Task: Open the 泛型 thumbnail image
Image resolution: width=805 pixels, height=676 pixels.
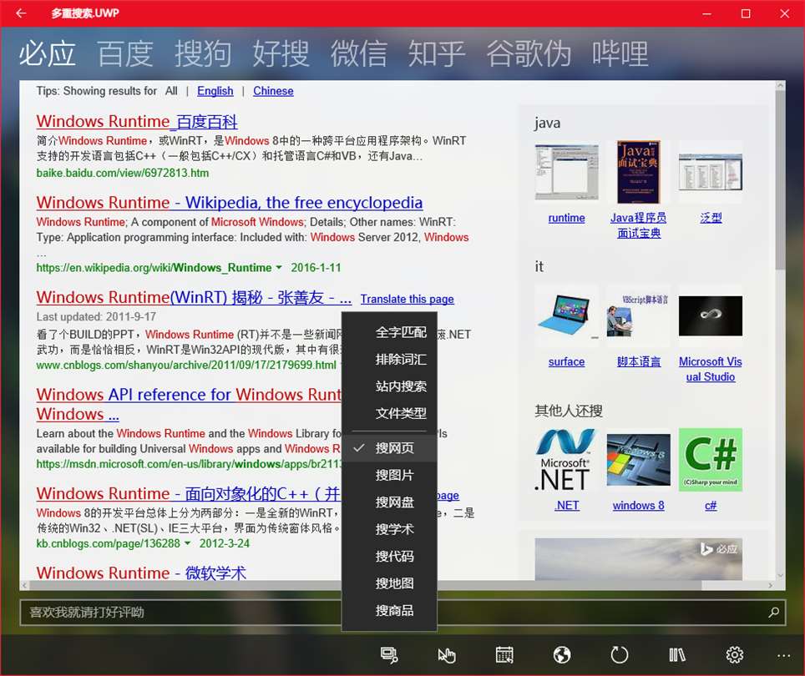Action: pyautogui.click(x=711, y=172)
